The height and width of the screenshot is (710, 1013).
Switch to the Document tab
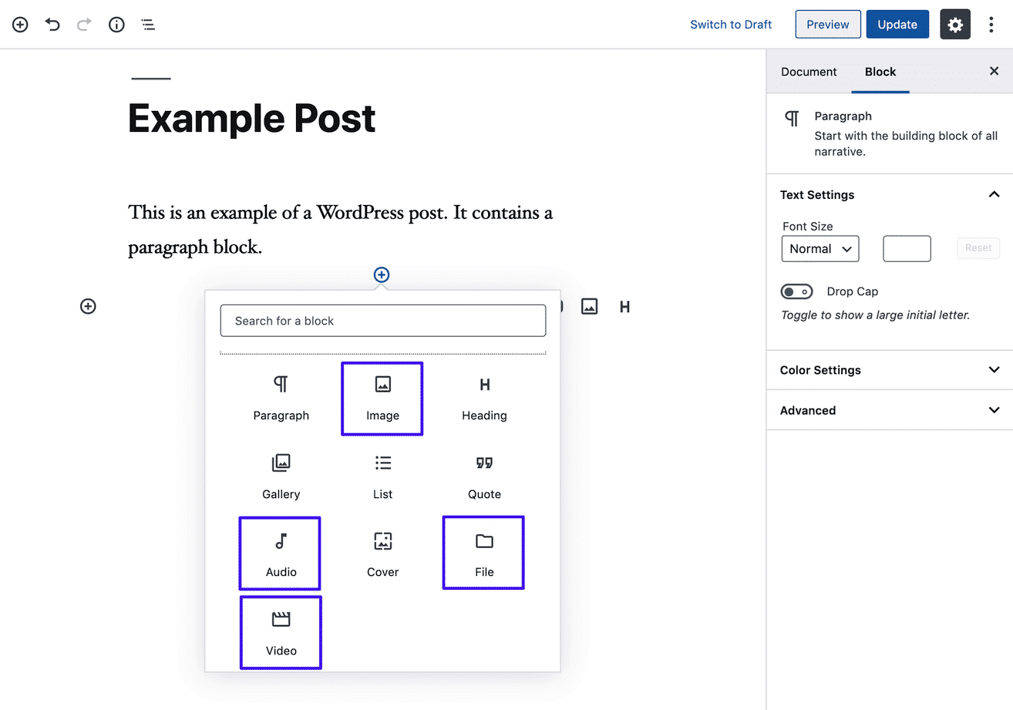tap(809, 71)
